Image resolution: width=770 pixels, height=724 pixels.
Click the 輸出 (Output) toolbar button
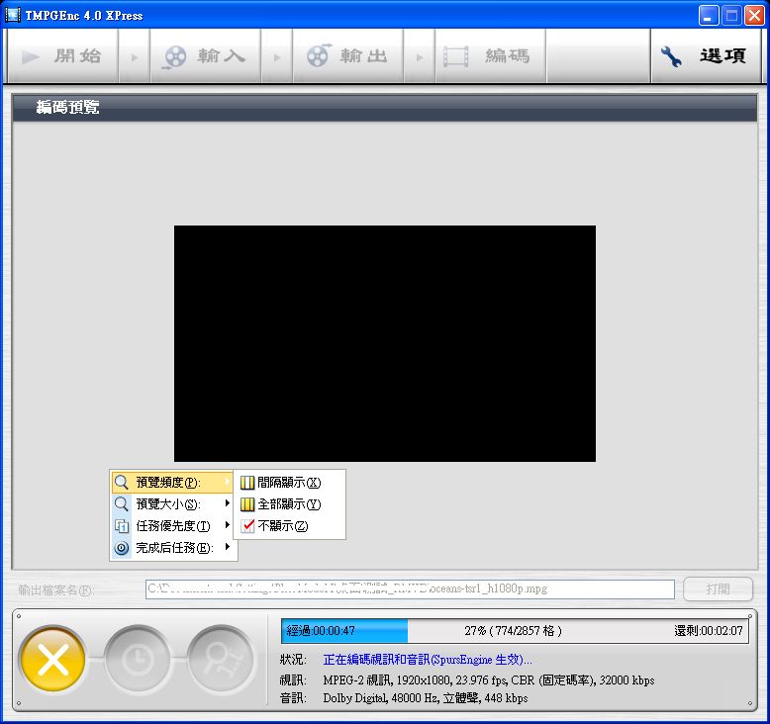pos(347,56)
